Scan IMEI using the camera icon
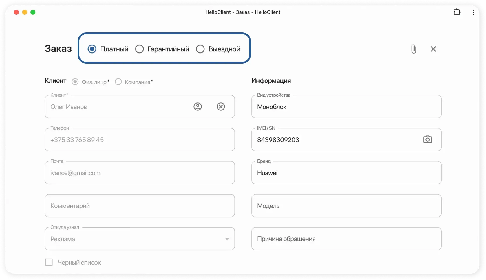 [x=427, y=139]
